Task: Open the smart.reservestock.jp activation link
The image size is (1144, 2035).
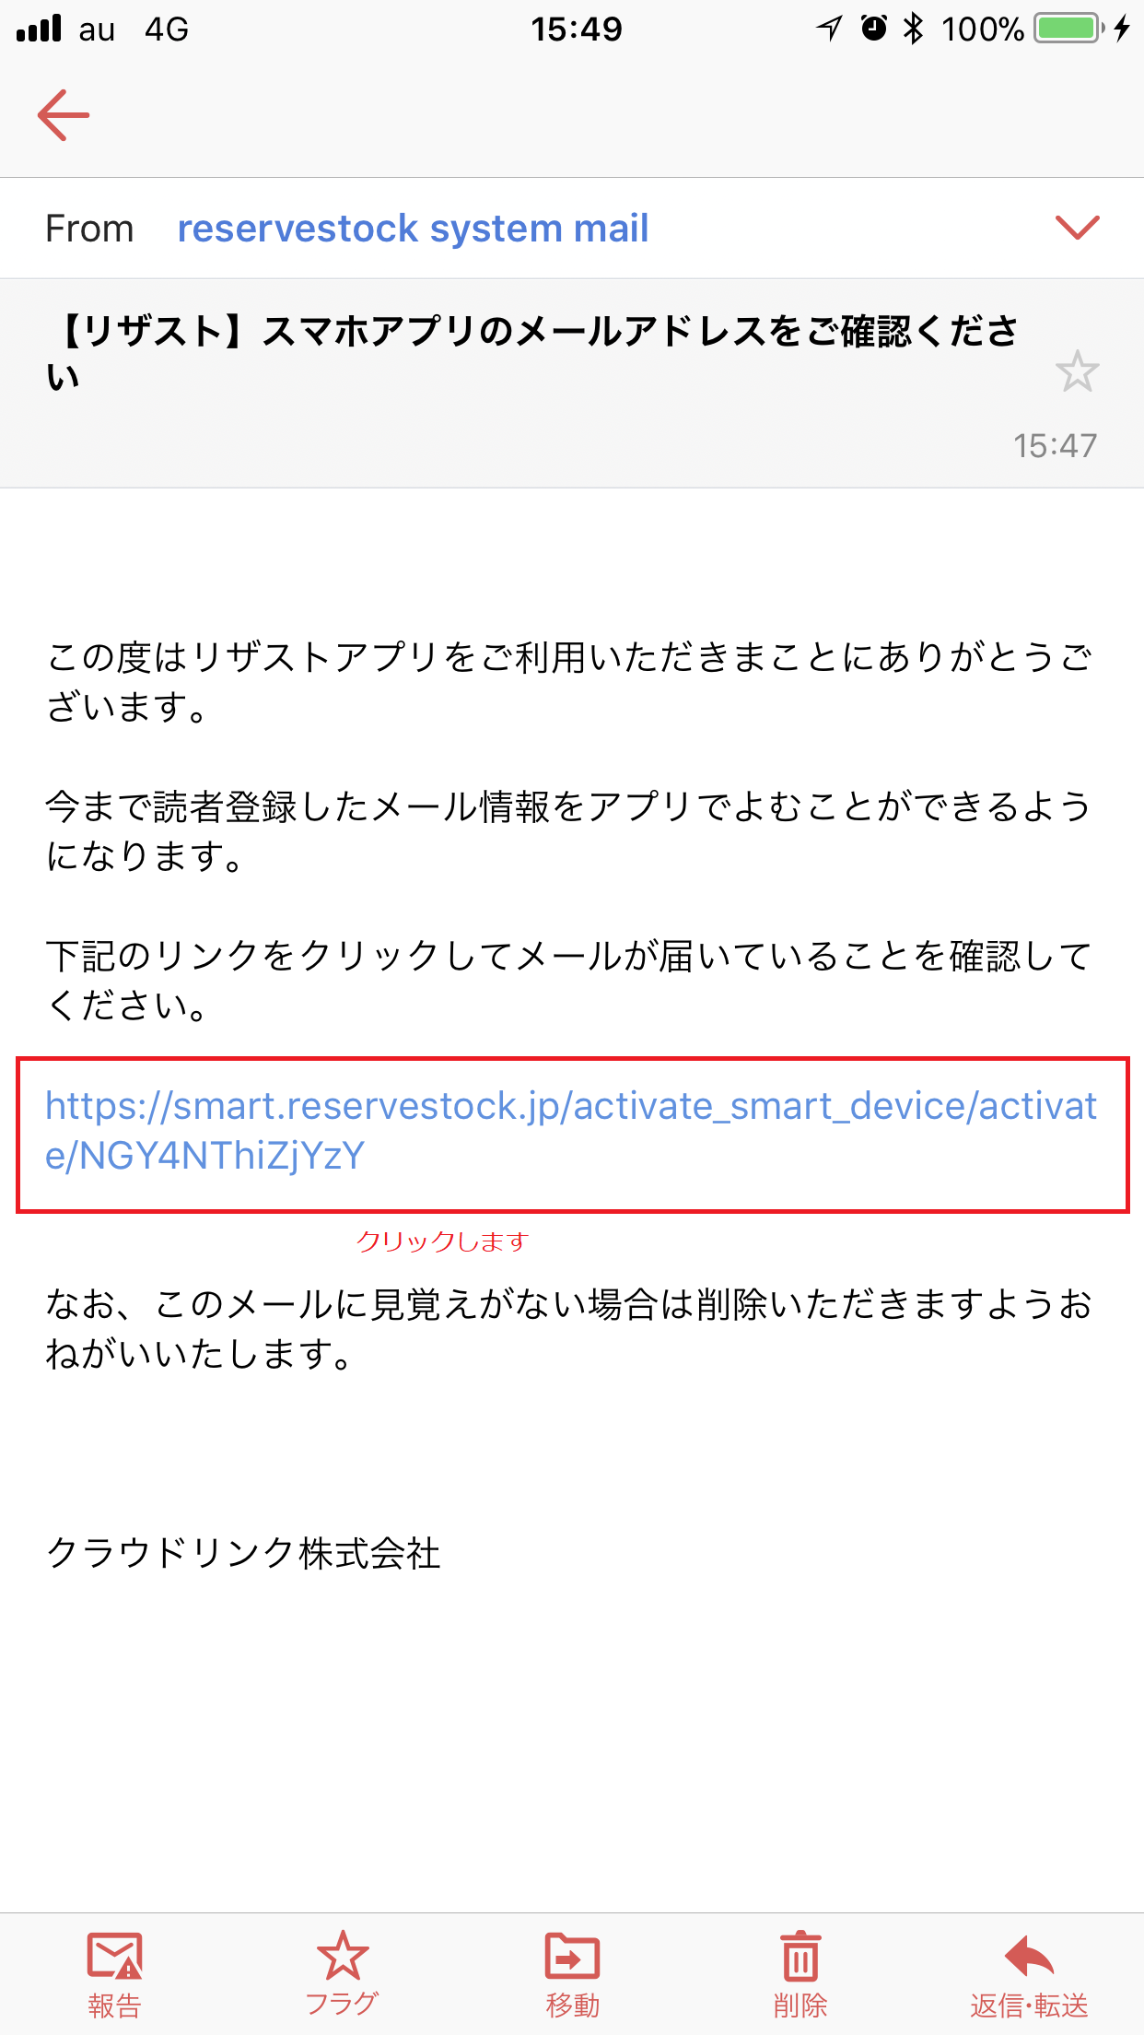Action: tap(571, 1130)
